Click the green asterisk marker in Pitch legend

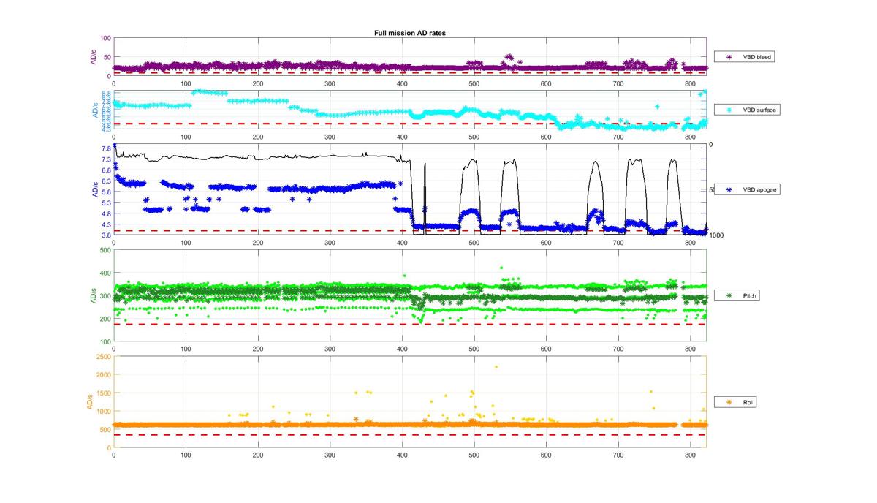[729, 296]
